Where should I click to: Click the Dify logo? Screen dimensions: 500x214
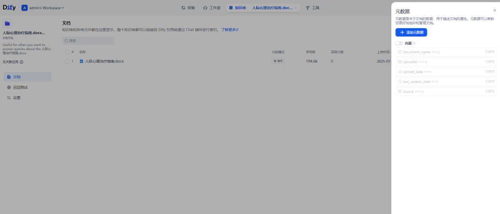tap(9, 8)
